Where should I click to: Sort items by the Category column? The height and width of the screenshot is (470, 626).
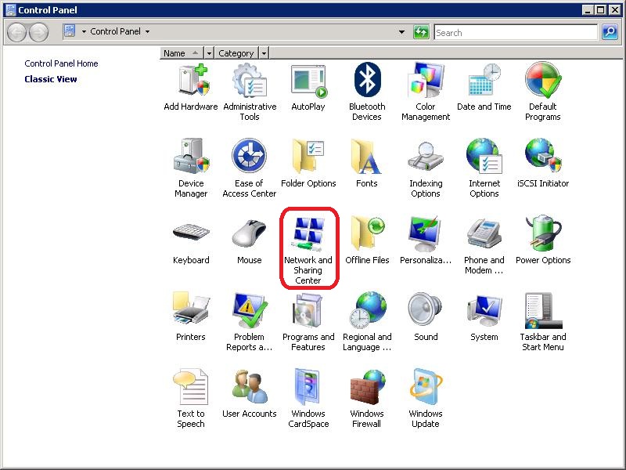236,53
